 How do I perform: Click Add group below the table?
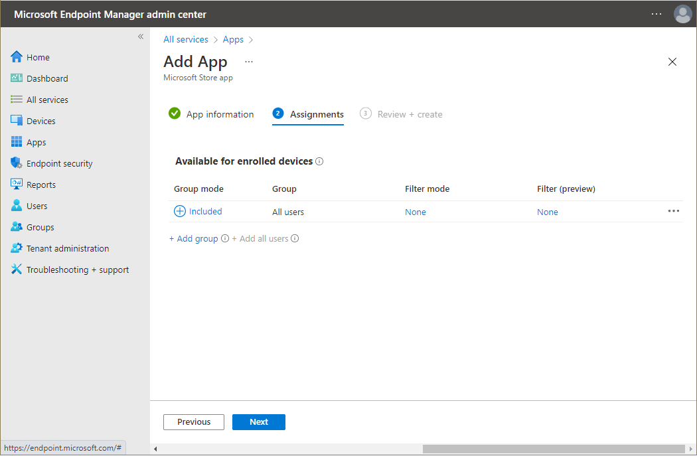193,238
